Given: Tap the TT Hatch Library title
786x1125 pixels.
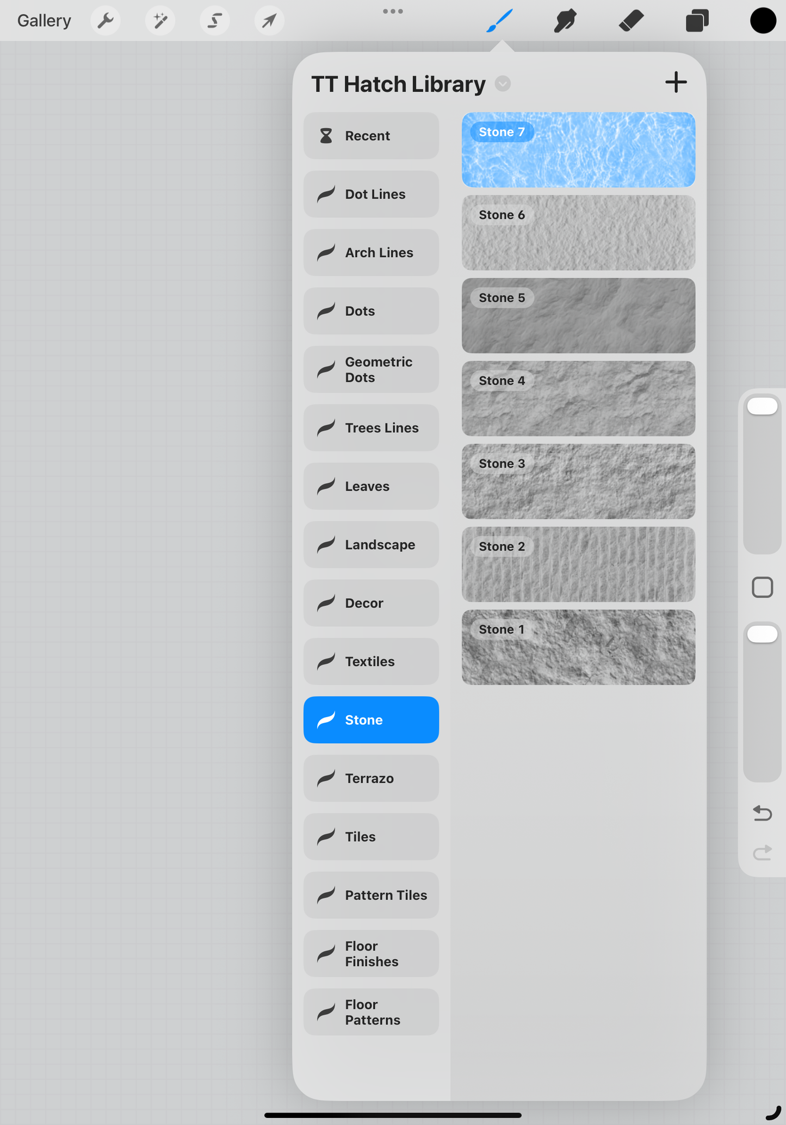Looking at the screenshot, I should (398, 84).
